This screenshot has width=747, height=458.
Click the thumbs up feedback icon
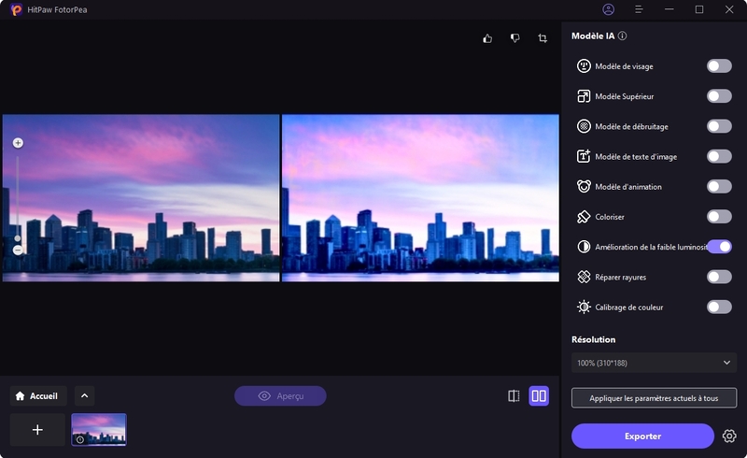[487, 38]
